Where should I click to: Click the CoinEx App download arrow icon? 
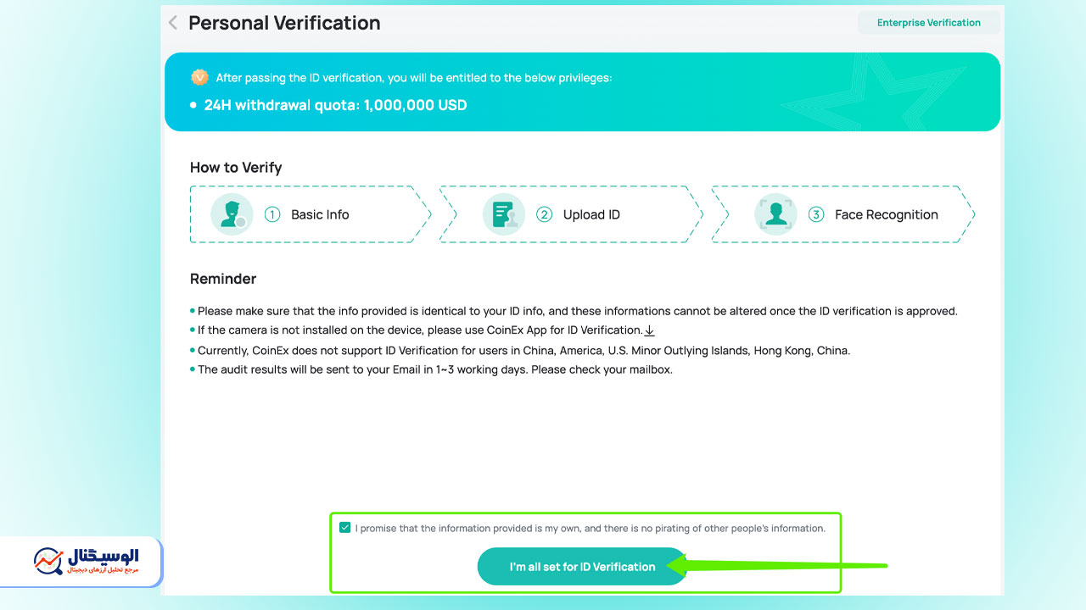[649, 330]
